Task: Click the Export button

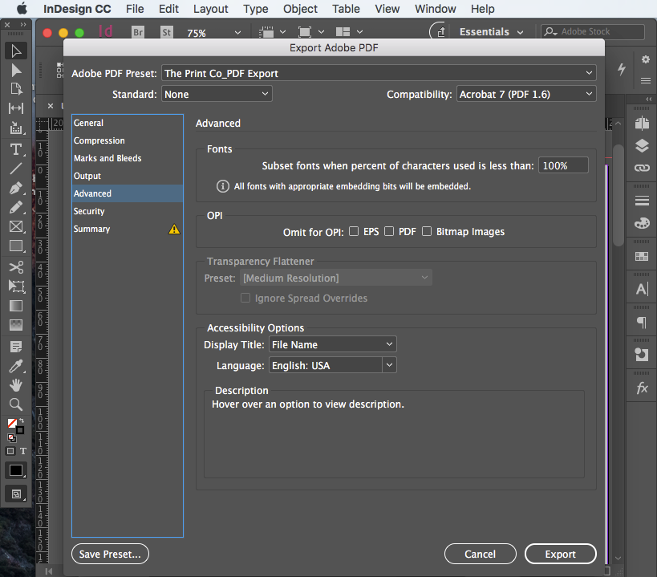Action: click(x=560, y=554)
